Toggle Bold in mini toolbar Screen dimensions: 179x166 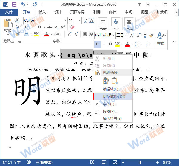pyautogui.click(x=97, y=44)
